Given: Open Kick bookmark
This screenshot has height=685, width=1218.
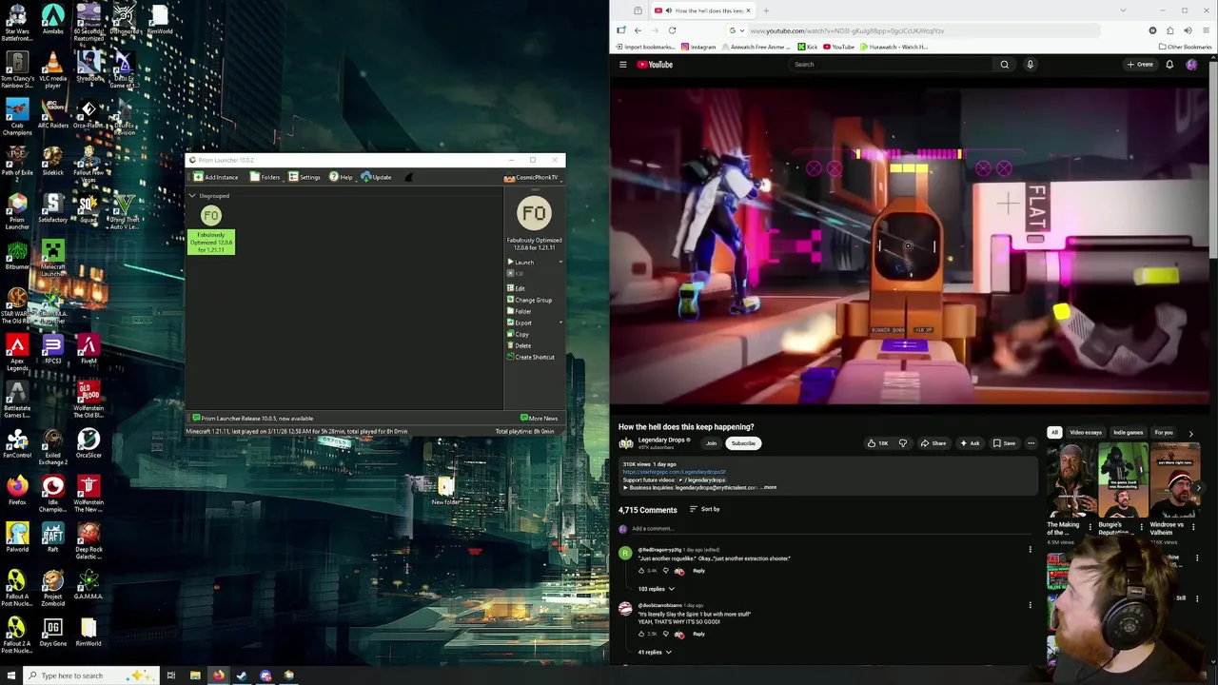Looking at the screenshot, I should pyautogui.click(x=808, y=47).
